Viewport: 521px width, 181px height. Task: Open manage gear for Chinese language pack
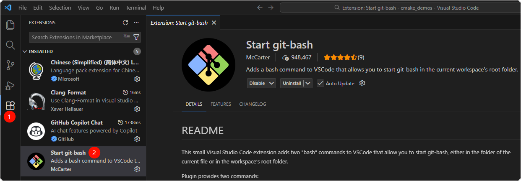click(137, 79)
